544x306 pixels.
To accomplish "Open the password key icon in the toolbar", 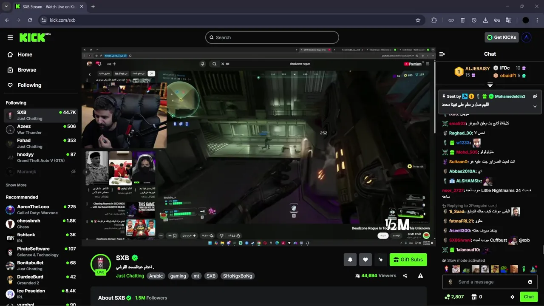I will coord(497,20).
